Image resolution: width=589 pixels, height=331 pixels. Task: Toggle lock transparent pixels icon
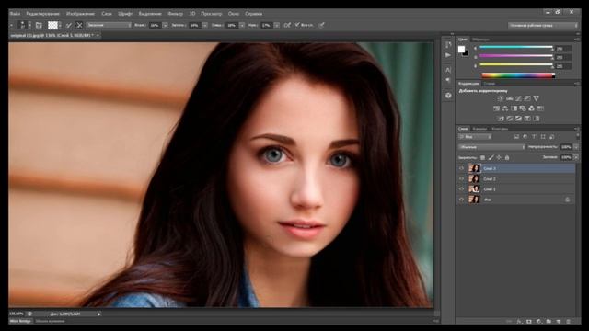(482, 157)
